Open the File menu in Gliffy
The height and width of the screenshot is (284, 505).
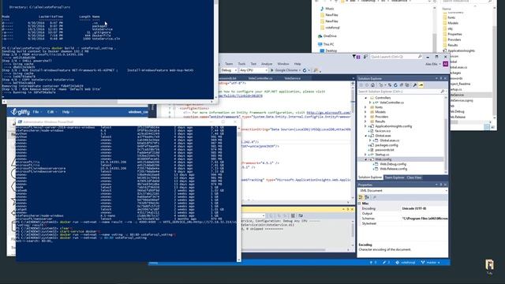37,112
